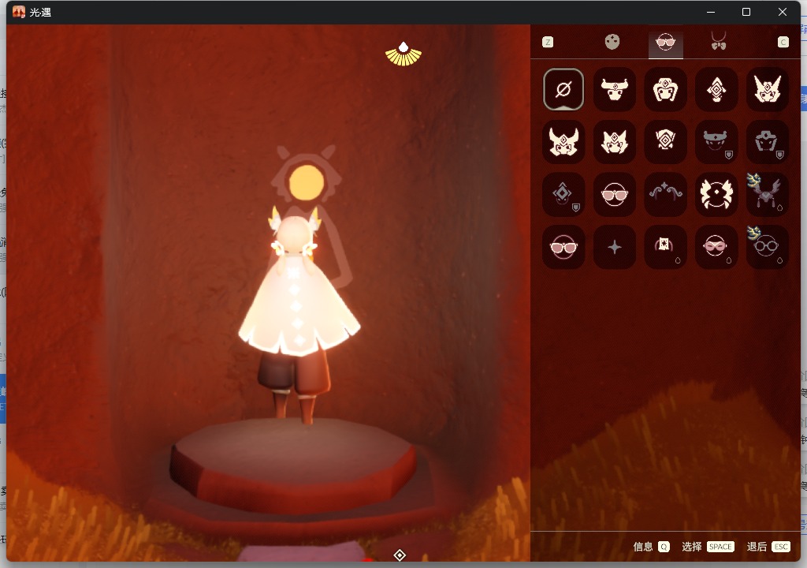This screenshot has width=807, height=568.
Task: Switch to the face mask category tab
Action: tap(612, 42)
